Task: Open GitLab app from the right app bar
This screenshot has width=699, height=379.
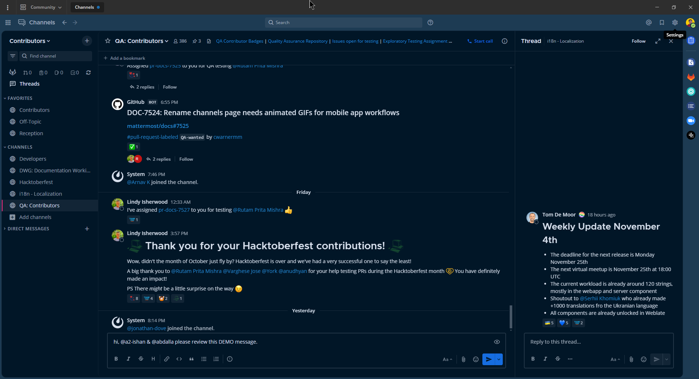Action: point(691,77)
